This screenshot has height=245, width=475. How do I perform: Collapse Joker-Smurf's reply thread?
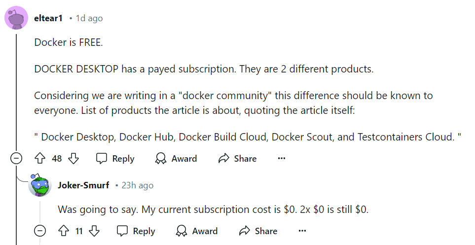pyautogui.click(x=40, y=231)
